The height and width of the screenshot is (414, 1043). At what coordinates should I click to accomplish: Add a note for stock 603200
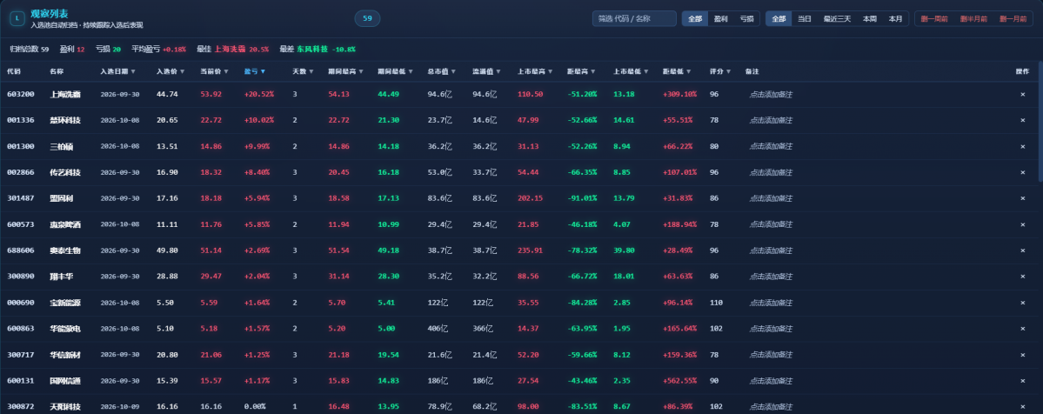click(771, 95)
